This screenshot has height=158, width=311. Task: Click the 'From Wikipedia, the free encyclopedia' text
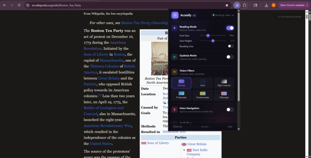tap(108, 14)
